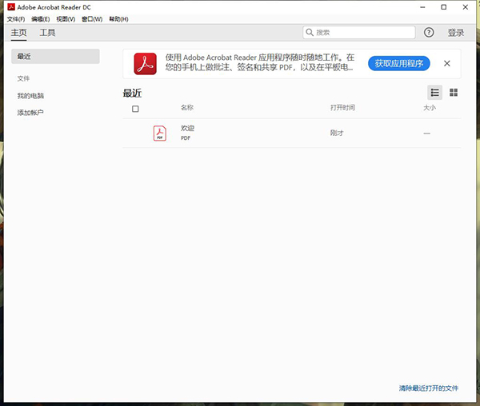
Task: Open the 视图(V) menu
Action: pyautogui.click(x=66, y=18)
